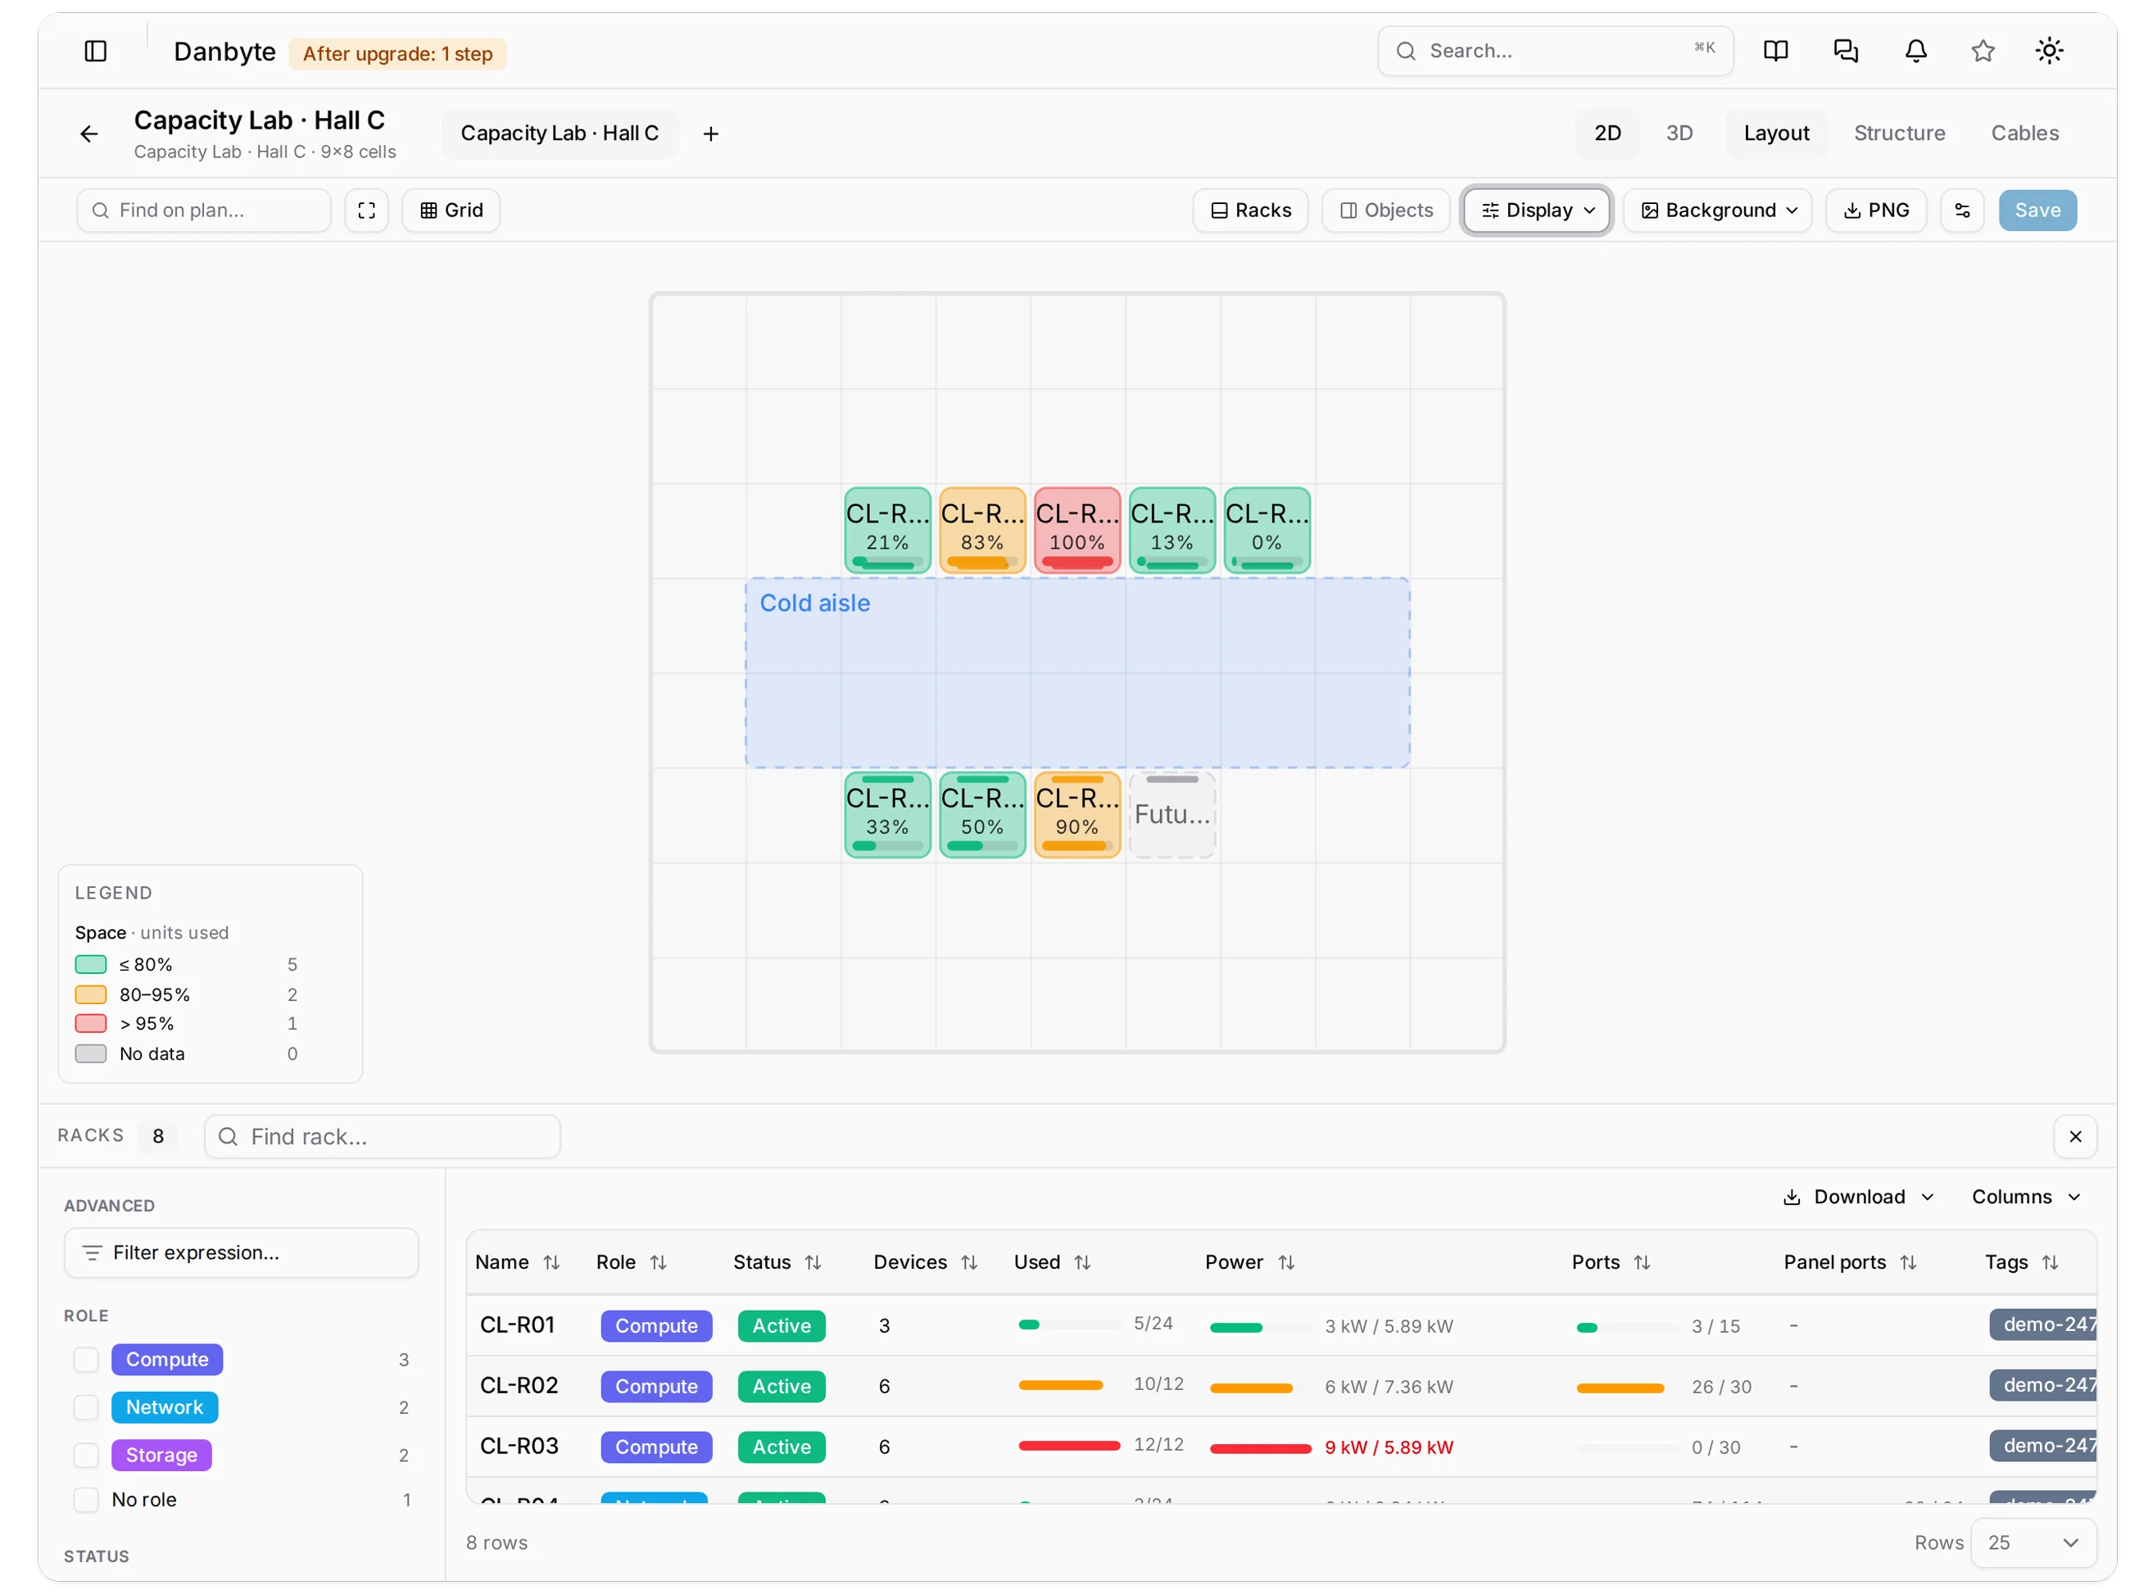The height and width of the screenshot is (1594, 2130).
Task: Go back with the arrow icon
Action: click(x=88, y=134)
